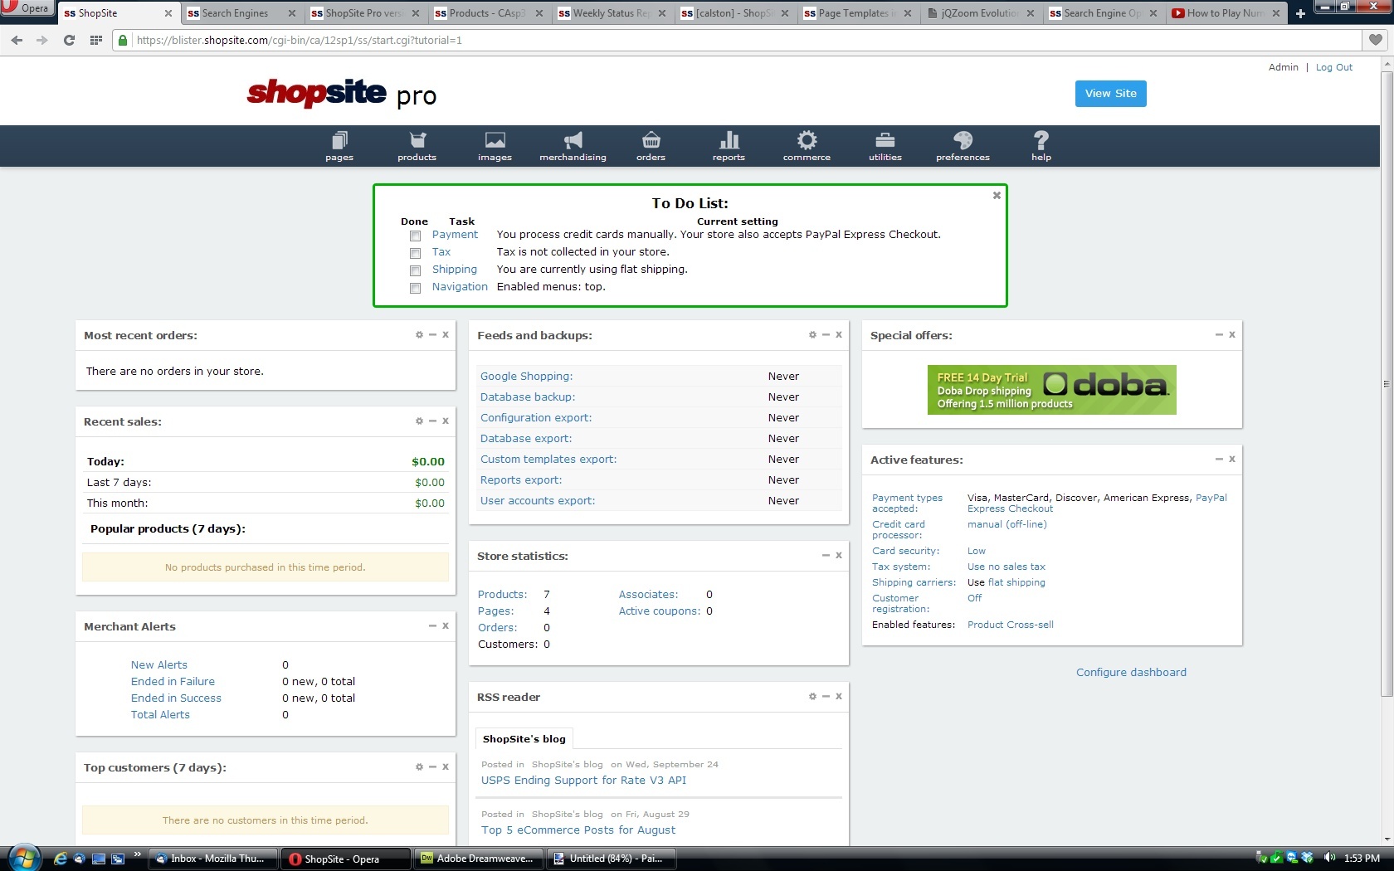Viewport: 1394px width, 871px height.
Task: Tick the Navigation task checkbox
Action: [x=415, y=289]
